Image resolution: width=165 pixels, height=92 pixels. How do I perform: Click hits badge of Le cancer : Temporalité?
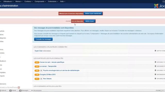pos(37,66)
